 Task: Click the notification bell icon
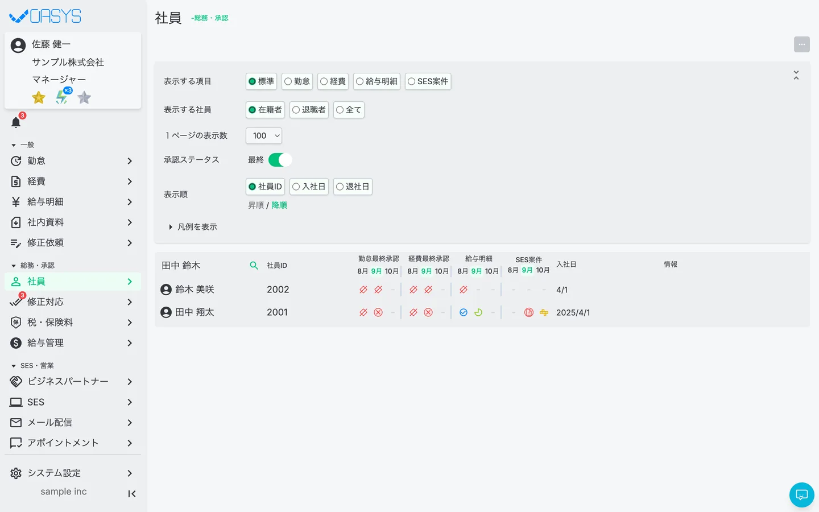[16, 122]
